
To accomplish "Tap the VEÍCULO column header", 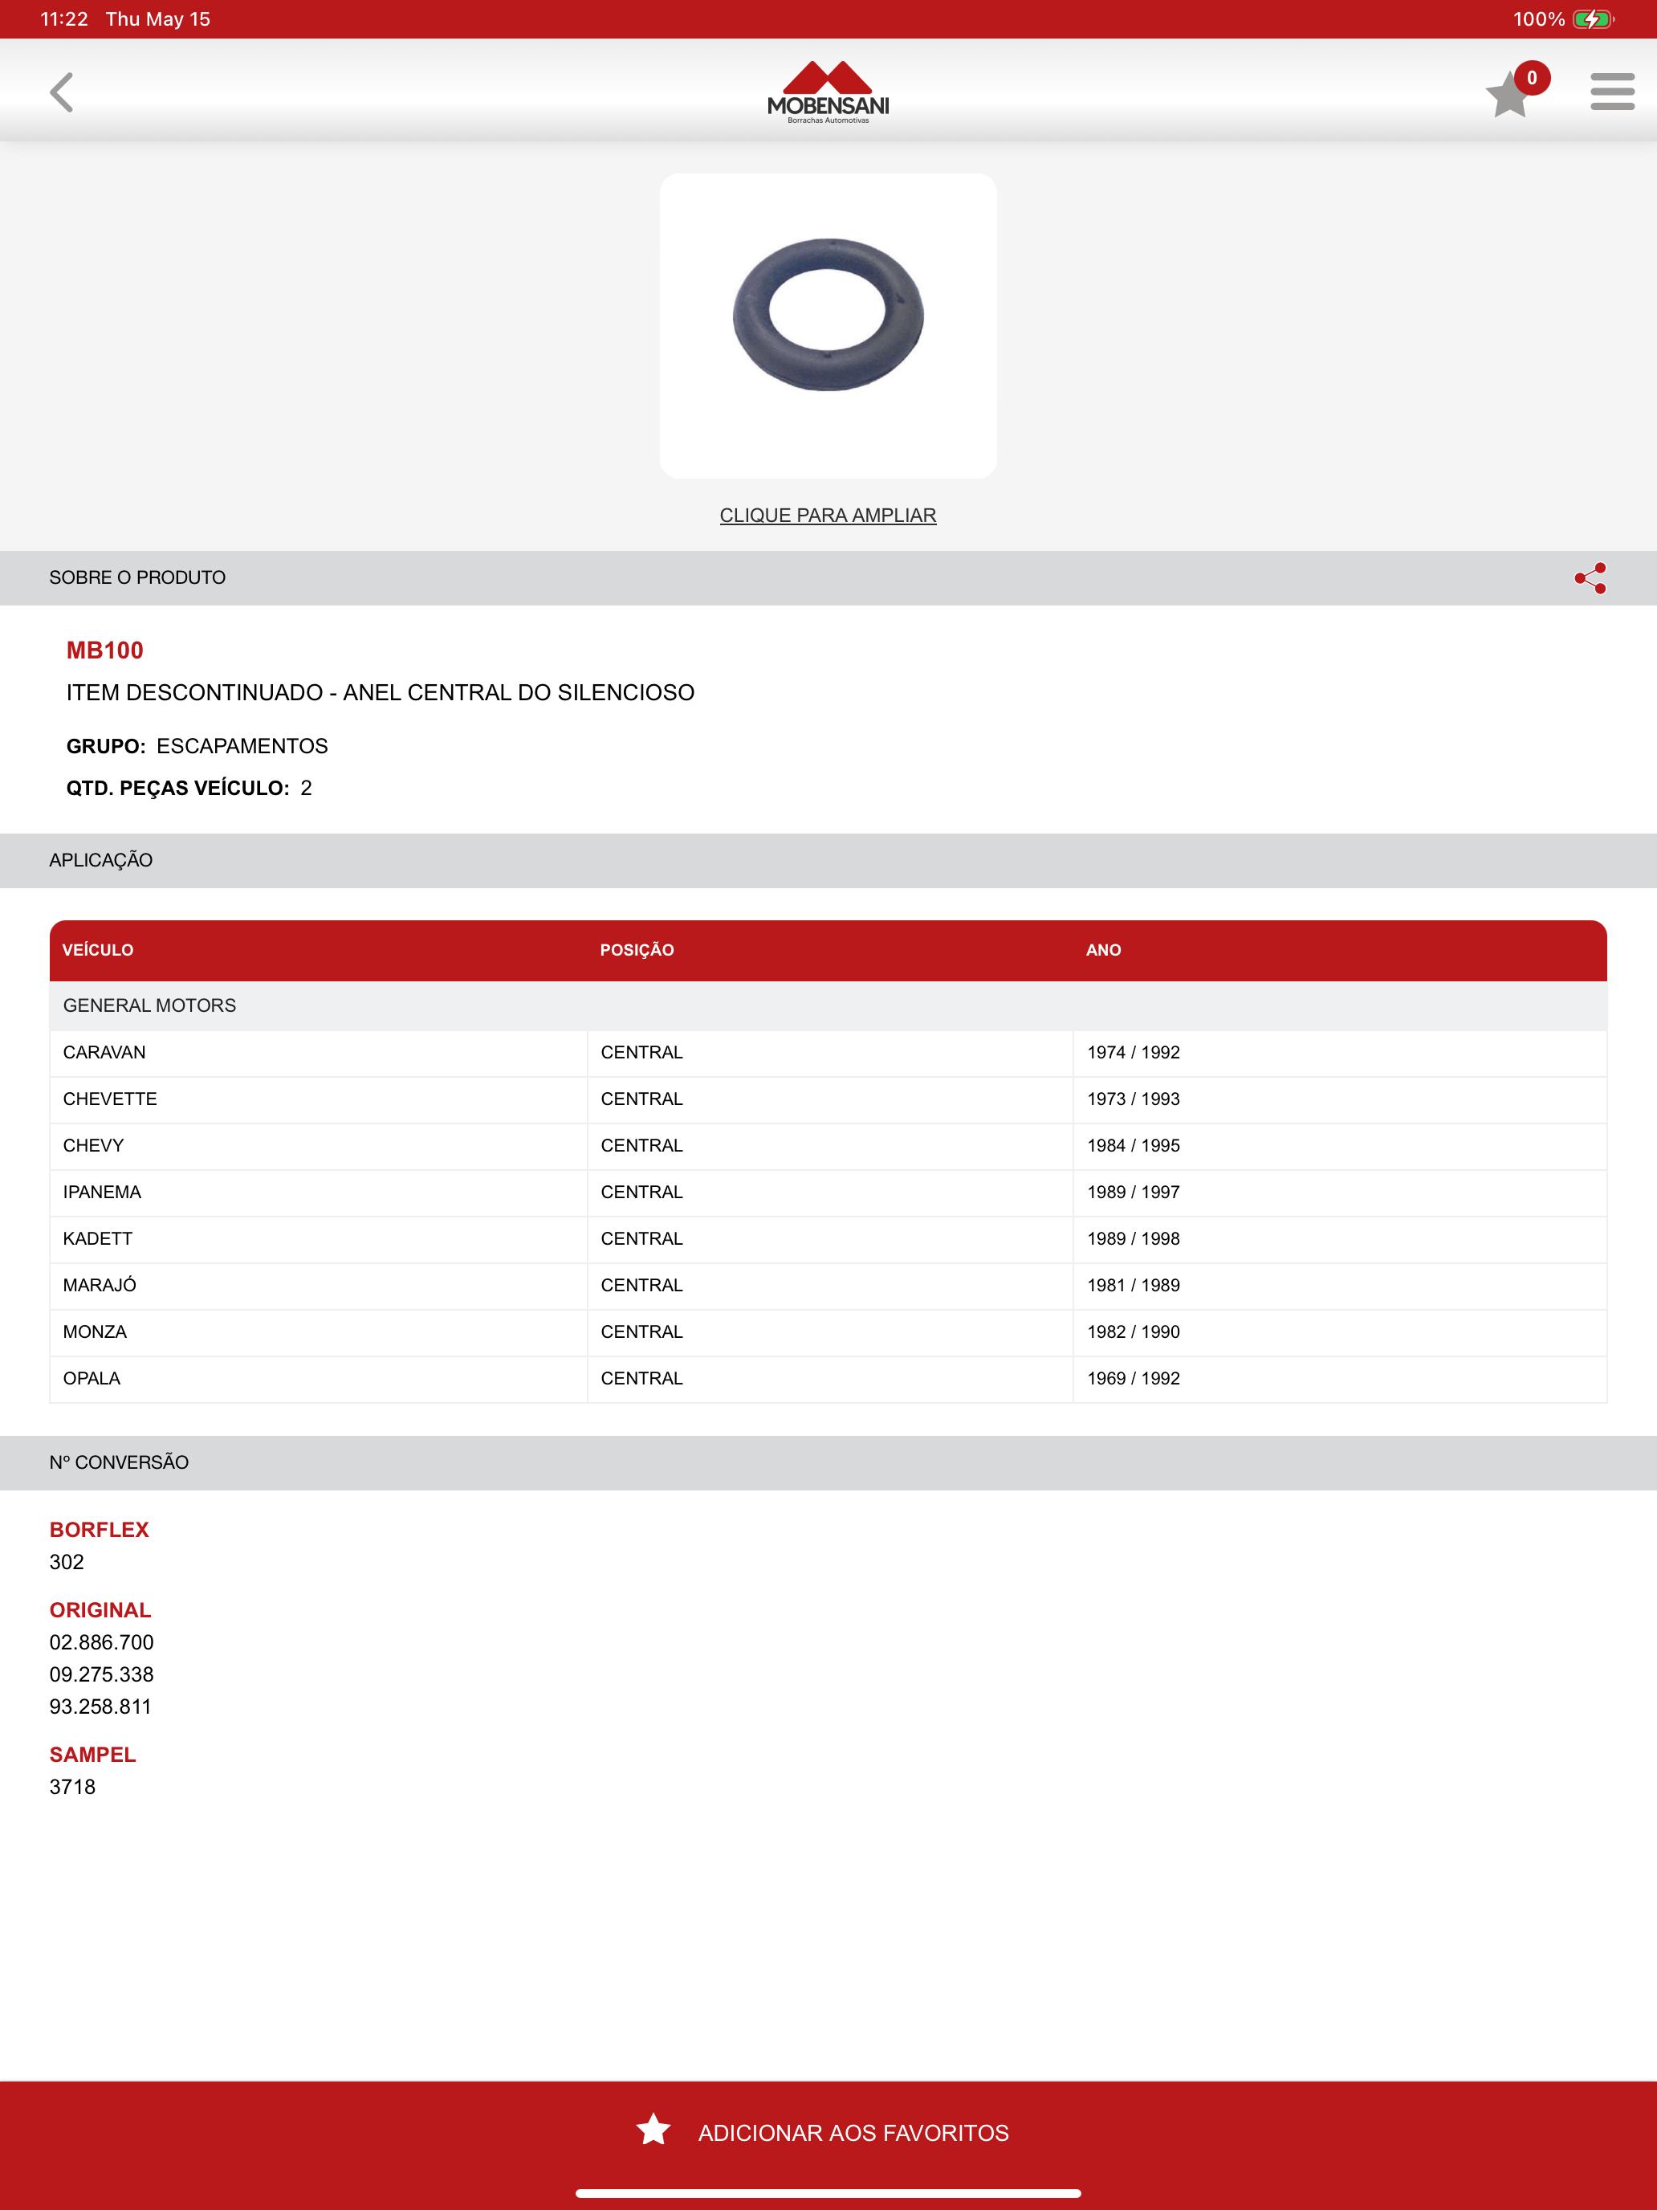I will coord(98,950).
